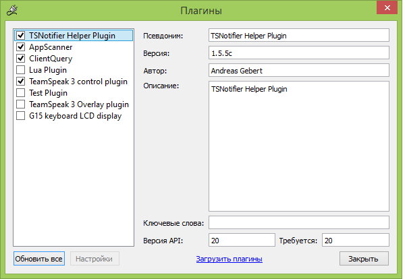Close the Плагины window
407x279 pixels.
387,8
